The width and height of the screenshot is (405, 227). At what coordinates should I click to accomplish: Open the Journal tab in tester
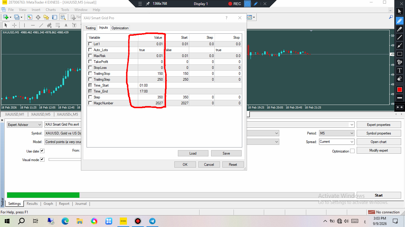tap(81, 204)
